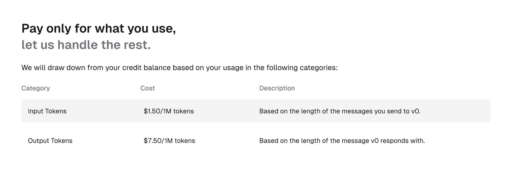
Task: Click 'following categories' at end of paragraph
Action: pyautogui.click(x=302, y=68)
